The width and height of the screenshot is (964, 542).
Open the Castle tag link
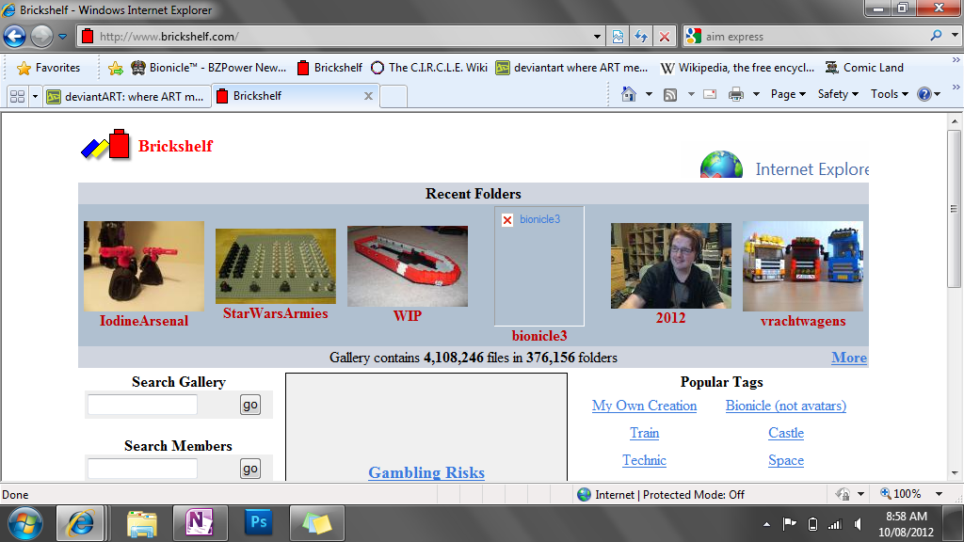tap(786, 433)
